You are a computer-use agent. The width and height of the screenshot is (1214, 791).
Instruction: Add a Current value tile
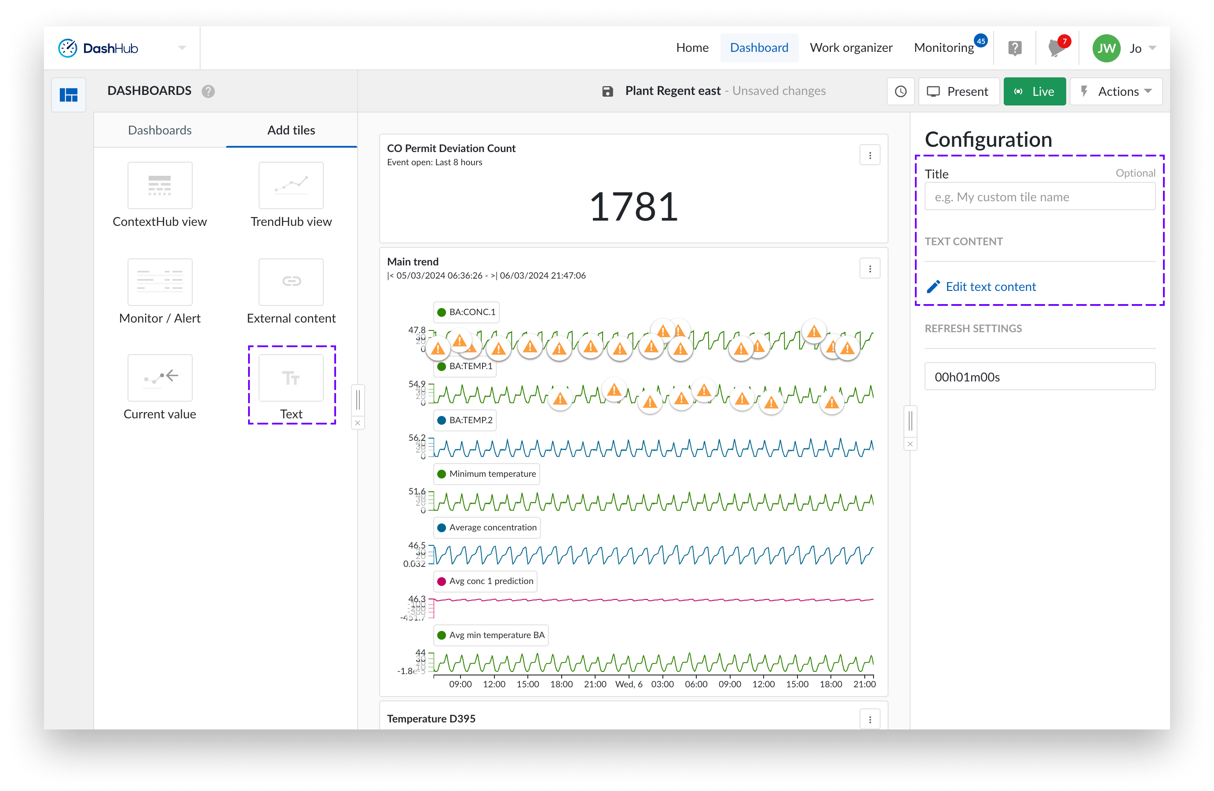[160, 388]
